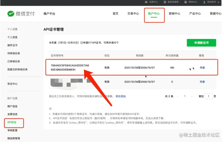Expand the 我的账号 dropdown arrow
Viewport: 224px width, 142px height.
click(x=218, y=2)
